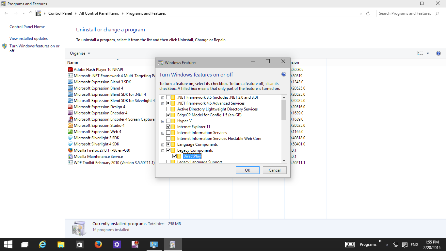This screenshot has width=446, height=251.
Task: Click Cancel in Windows Features dialog
Action: click(x=275, y=170)
